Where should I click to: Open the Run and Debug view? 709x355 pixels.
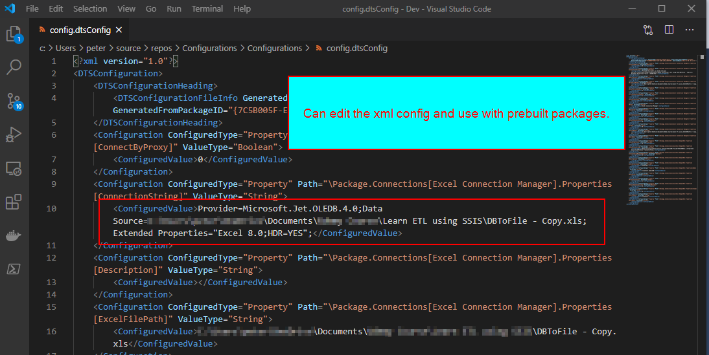pos(14,135)
